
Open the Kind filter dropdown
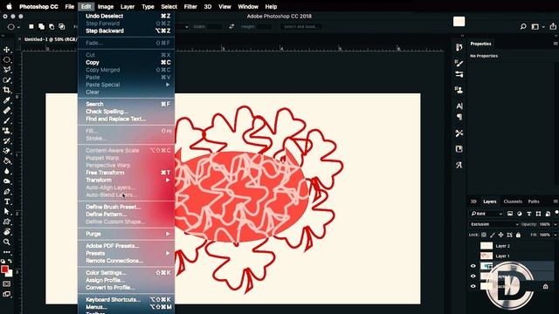click(x=487, y=214)
